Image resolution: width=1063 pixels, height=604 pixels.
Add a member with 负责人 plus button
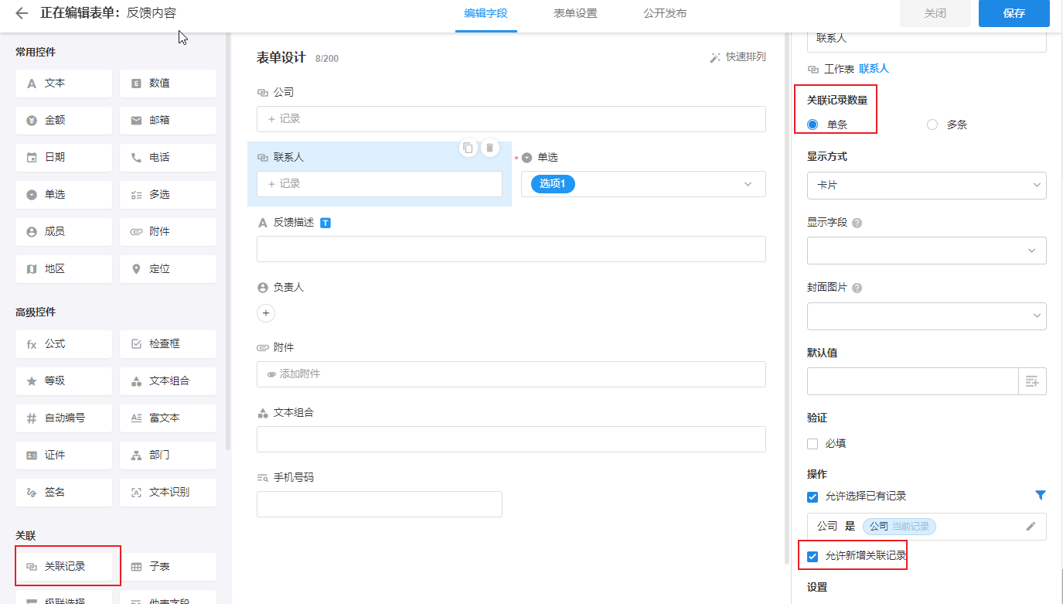tap(266, 313)
